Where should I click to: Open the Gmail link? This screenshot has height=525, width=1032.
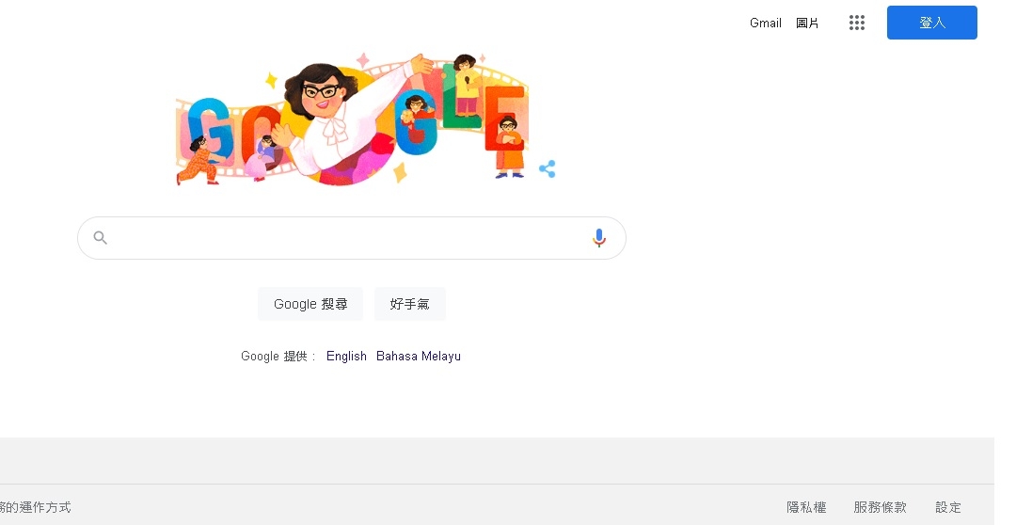pyautogui.click(x=766, y=23)
